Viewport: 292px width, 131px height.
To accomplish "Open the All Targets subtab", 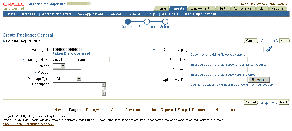I will pos(170,14).
